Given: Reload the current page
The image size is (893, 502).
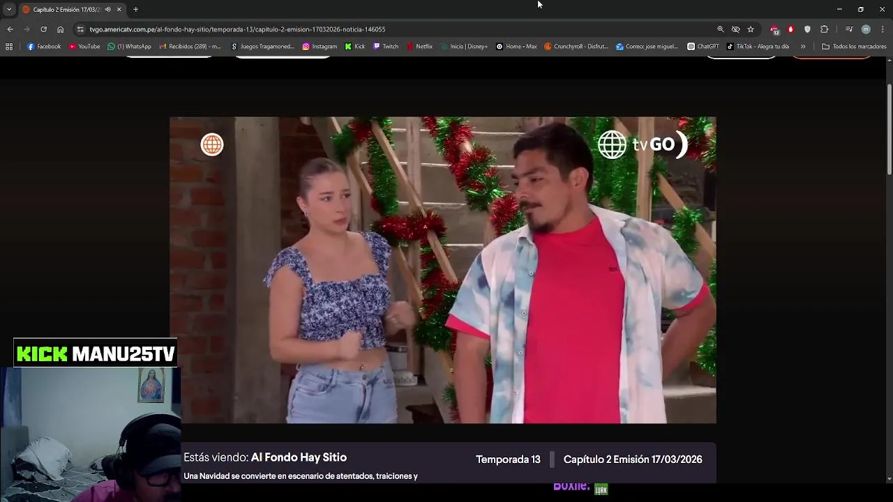Looking at the screenshot, I should 43,29.
